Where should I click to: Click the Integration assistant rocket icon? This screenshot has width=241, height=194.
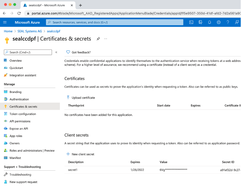click(x=6, y=75)
